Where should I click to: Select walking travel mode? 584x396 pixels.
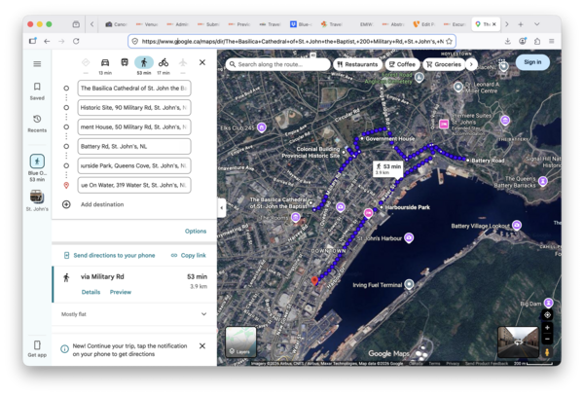tap(144, 62)
